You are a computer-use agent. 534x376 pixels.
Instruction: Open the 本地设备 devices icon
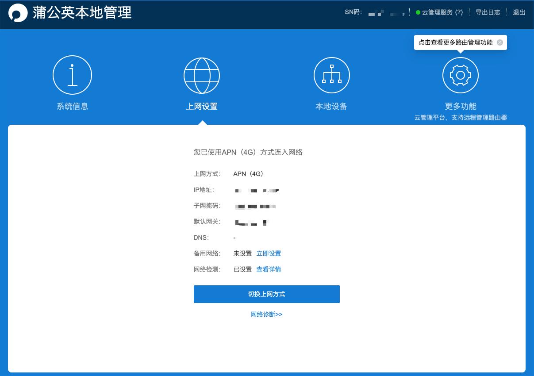point(331,75)
